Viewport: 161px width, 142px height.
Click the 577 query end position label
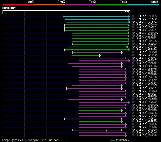click(127, 12)
